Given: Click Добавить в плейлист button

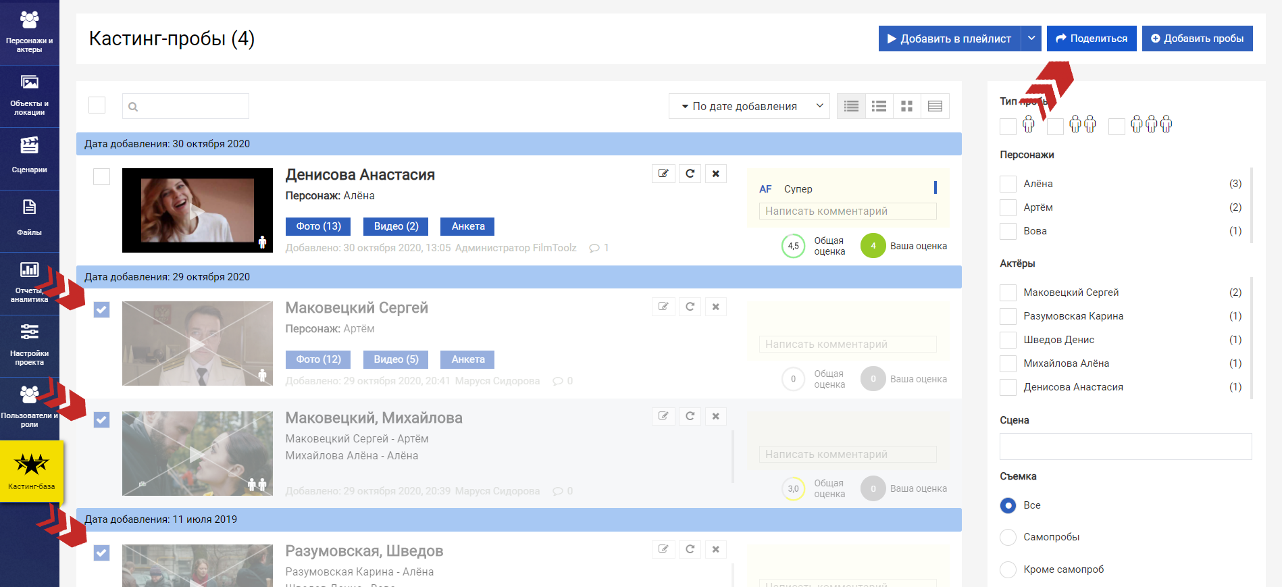Looking at the screenshot, I should pos(950,39).
